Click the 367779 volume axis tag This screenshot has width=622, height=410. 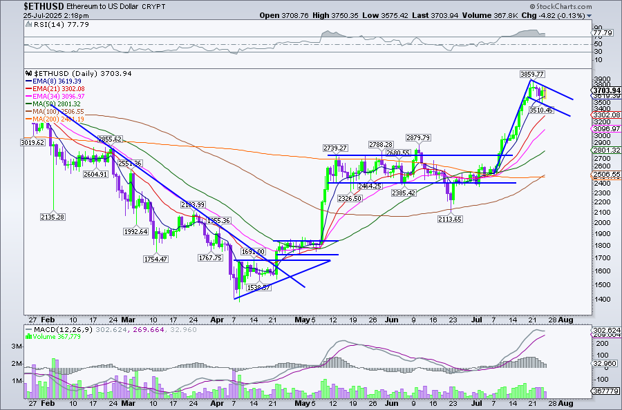coord(605,391)
